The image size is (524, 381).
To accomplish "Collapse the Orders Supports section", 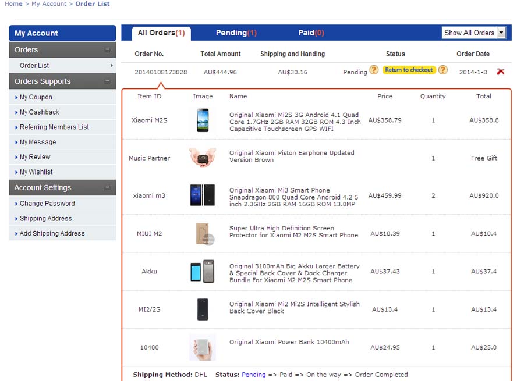I will pos(107,81).
